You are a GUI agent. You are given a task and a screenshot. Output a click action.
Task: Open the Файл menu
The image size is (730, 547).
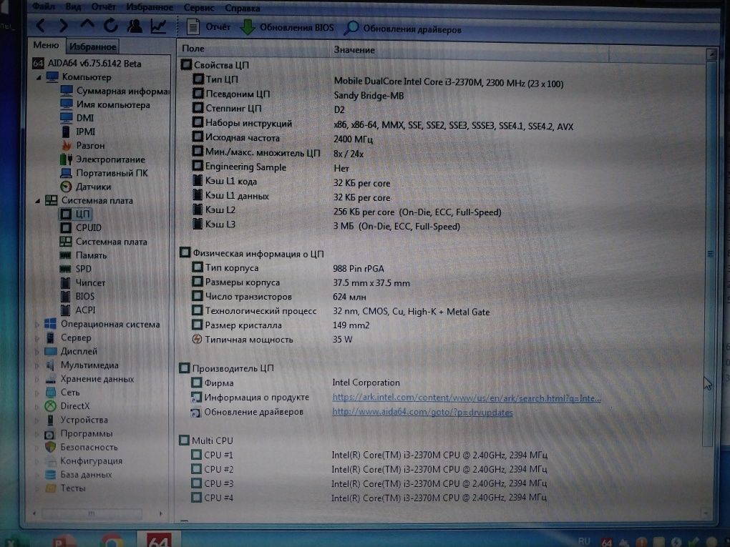(44, 6)
